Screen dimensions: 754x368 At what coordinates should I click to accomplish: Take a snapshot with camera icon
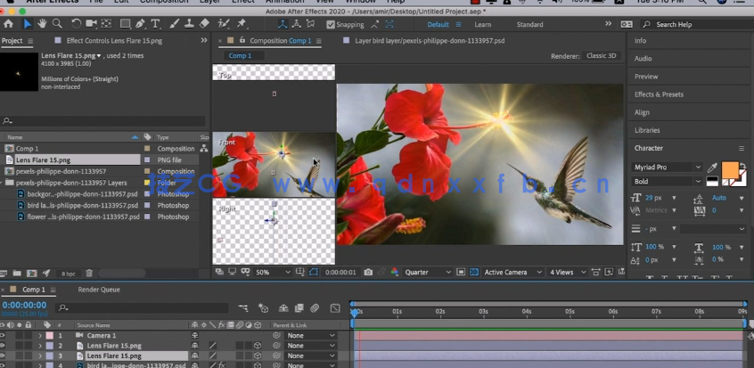pos(368,273)
